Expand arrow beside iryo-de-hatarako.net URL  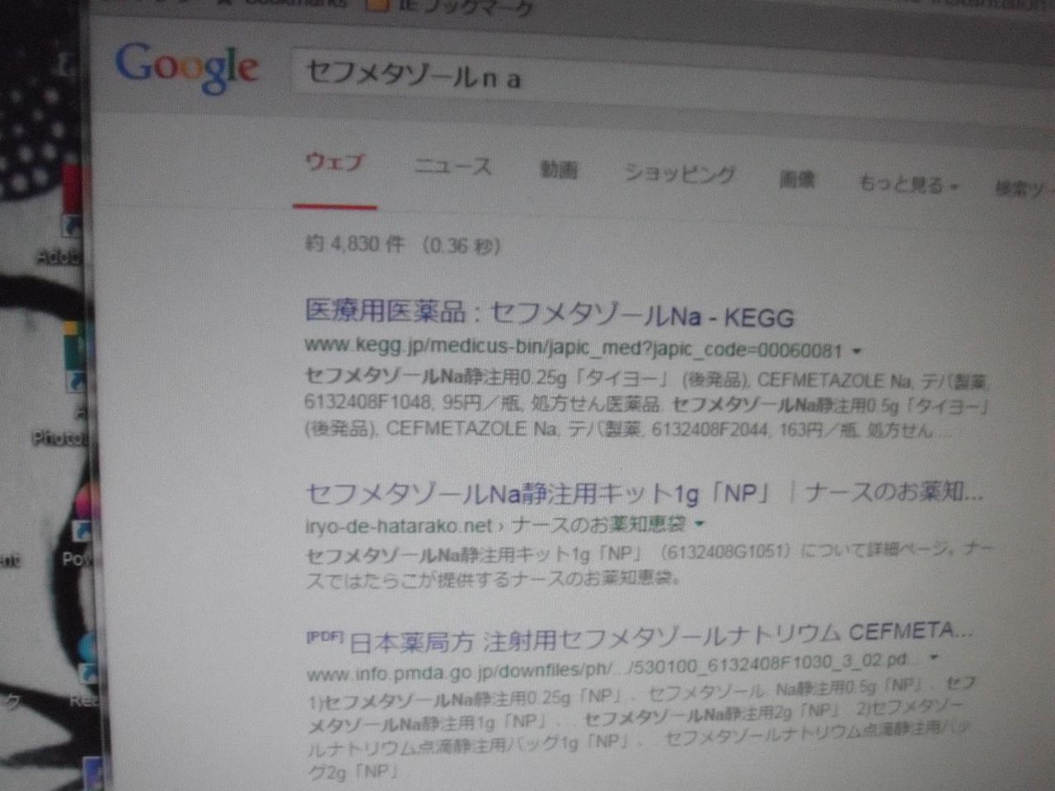(x=700, y=523)
